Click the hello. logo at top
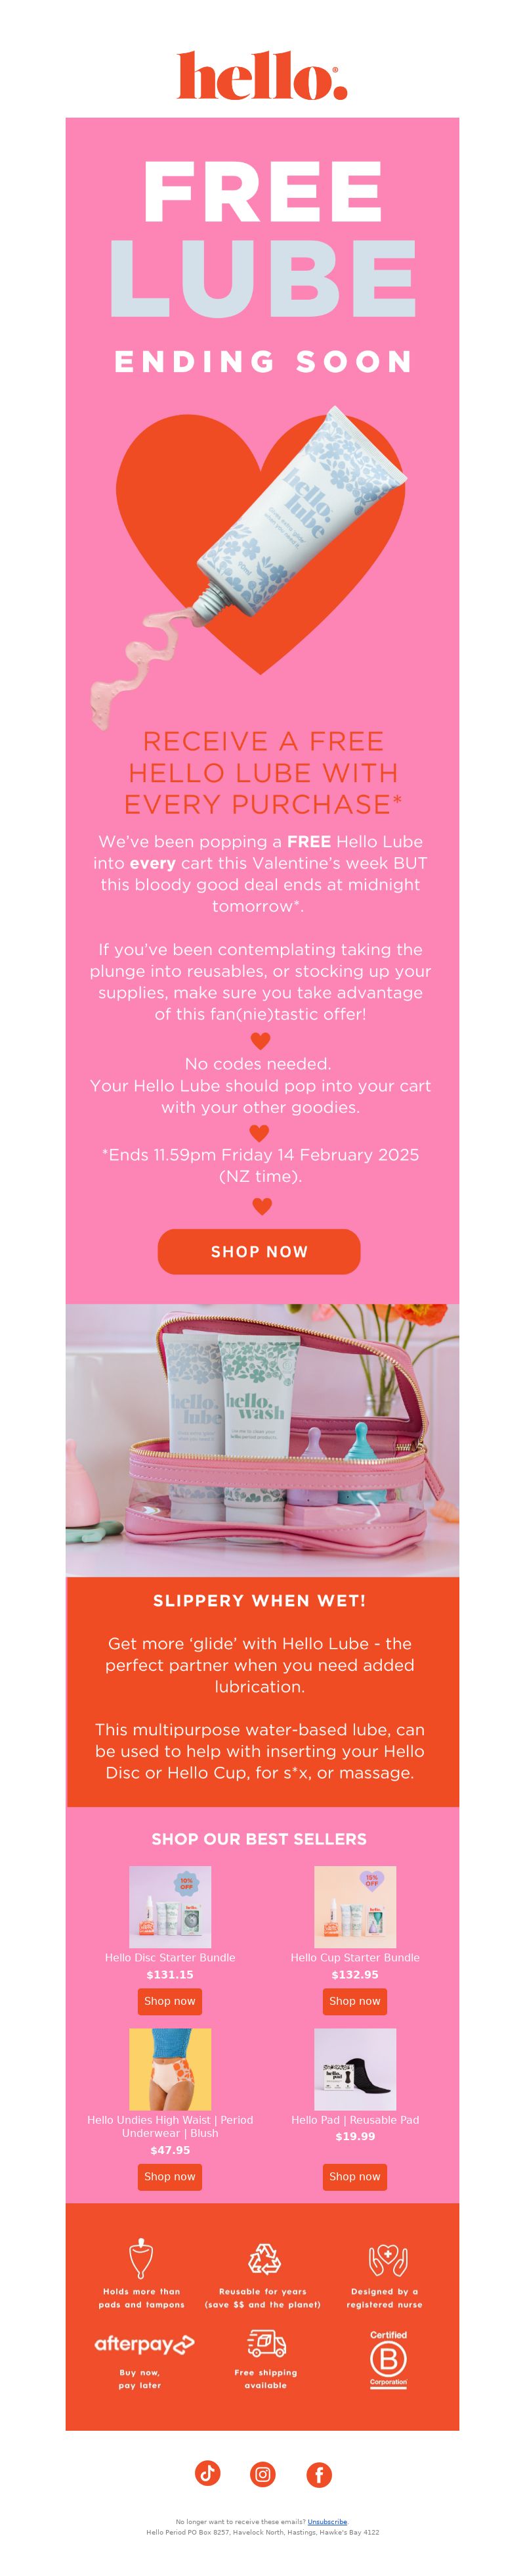This screenshot has height=2576, width=525. 262,75
